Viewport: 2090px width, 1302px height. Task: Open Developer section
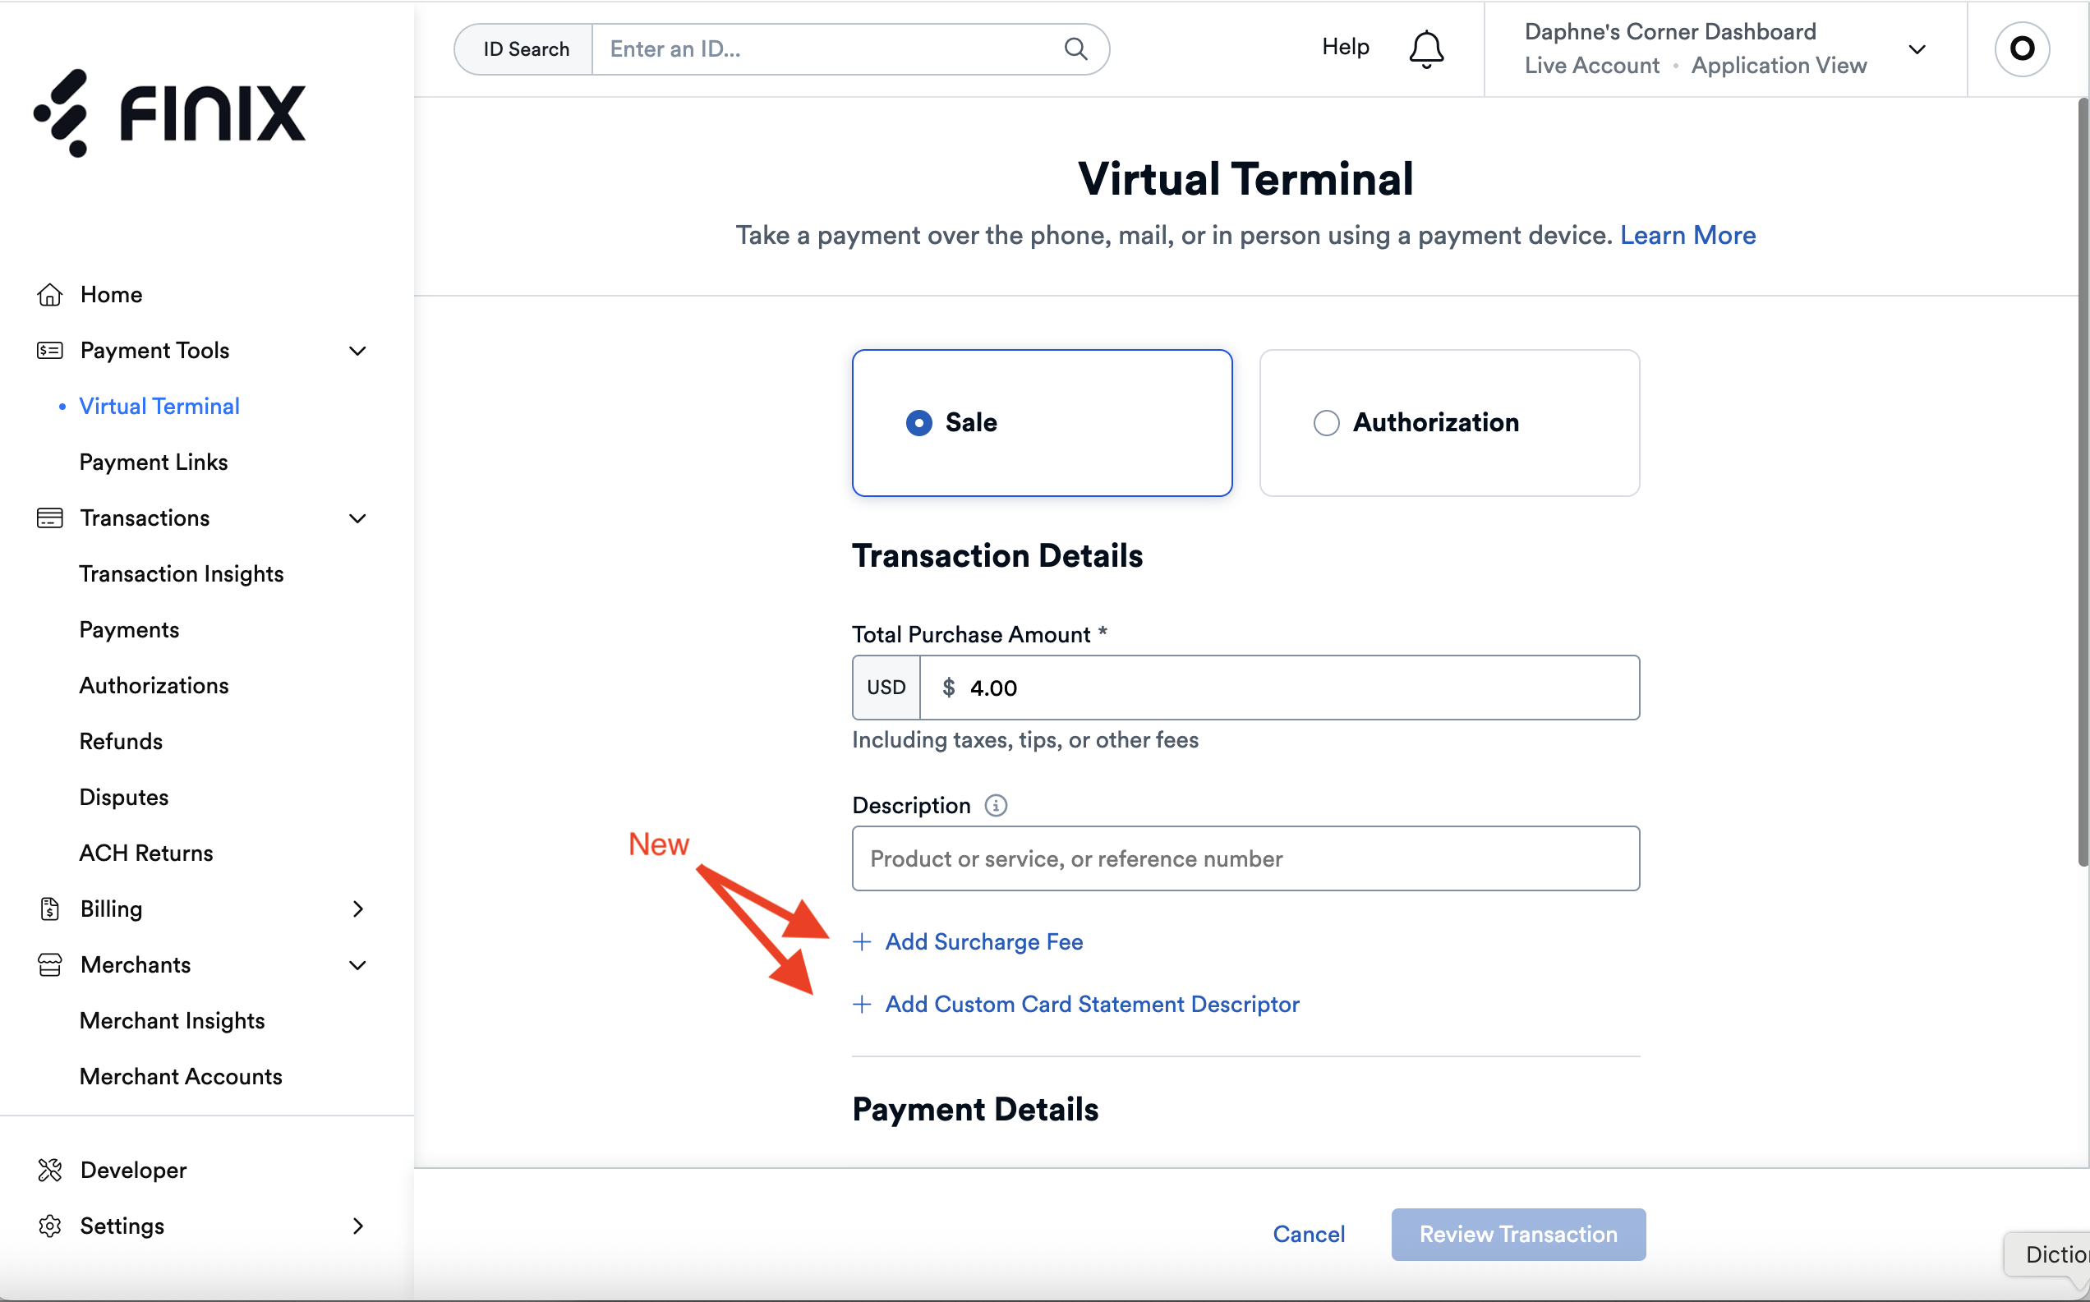coord(133,1170)
